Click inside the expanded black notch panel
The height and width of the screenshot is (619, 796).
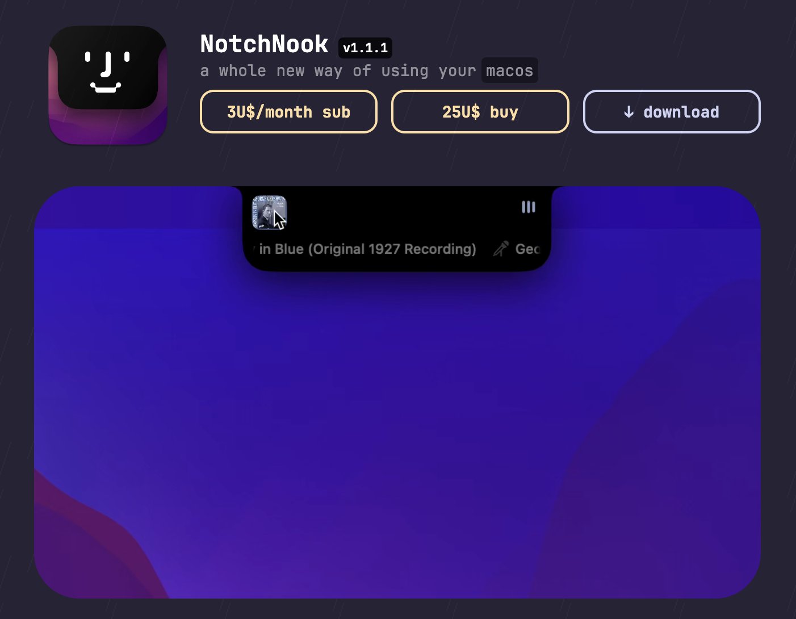[x=397, y=227]
